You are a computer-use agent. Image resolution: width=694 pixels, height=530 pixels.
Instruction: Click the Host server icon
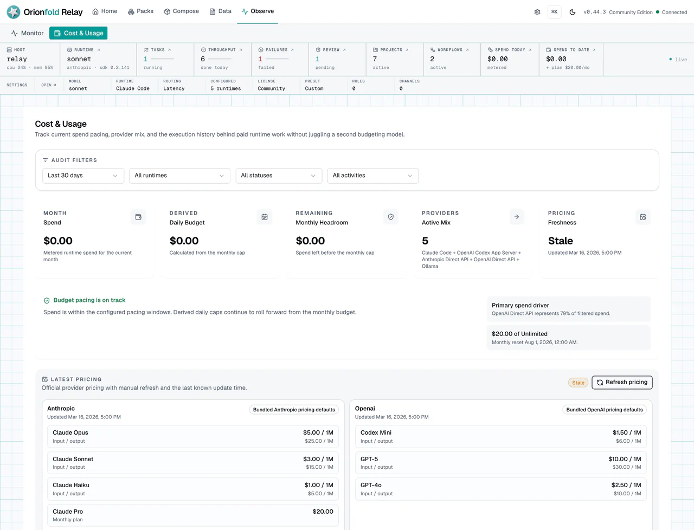coord(9,50)
